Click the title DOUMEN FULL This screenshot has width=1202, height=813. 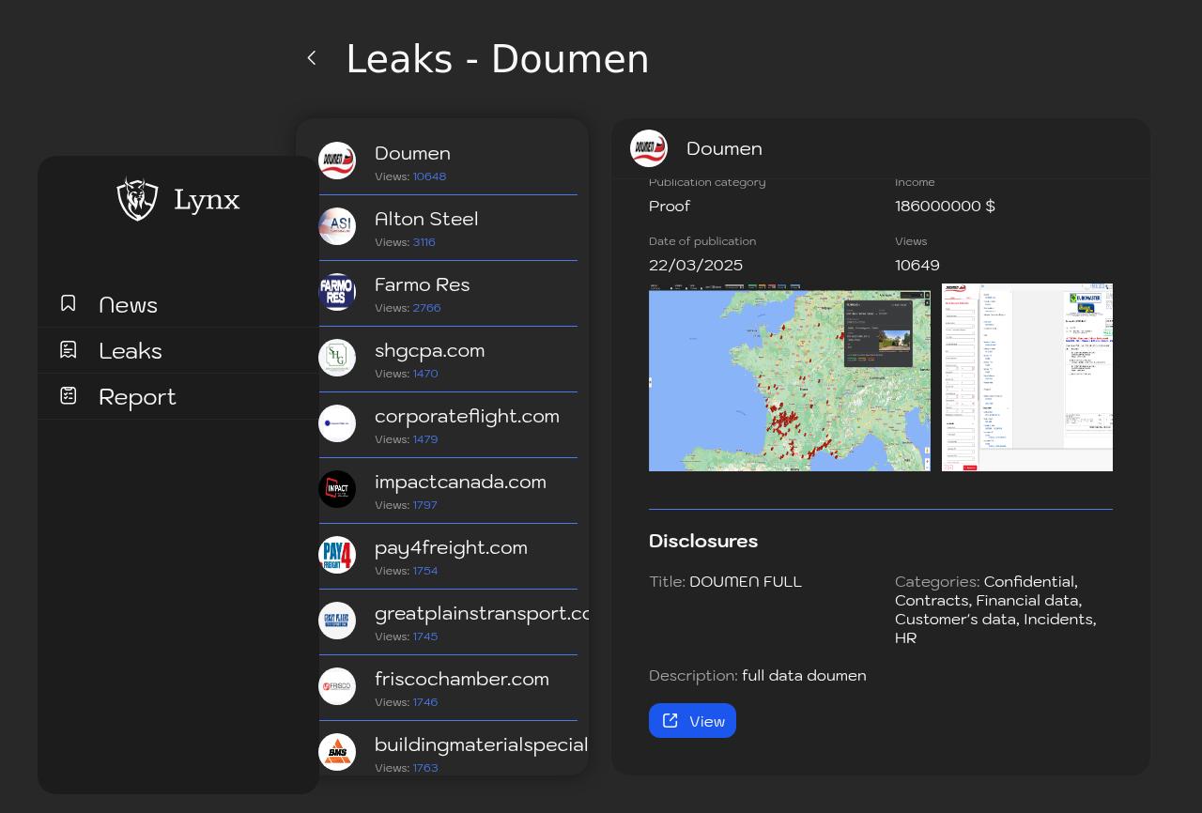coord(746,581)
